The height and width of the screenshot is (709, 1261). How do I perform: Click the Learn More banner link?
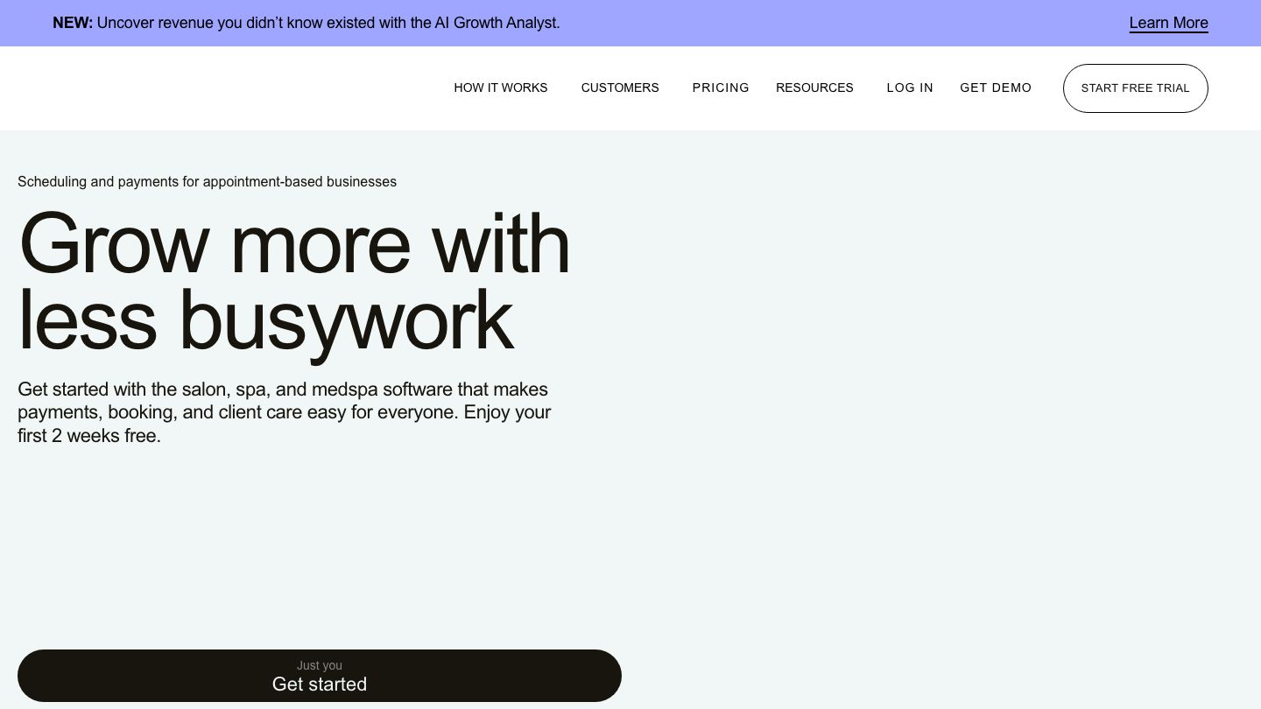point(1168,23)
